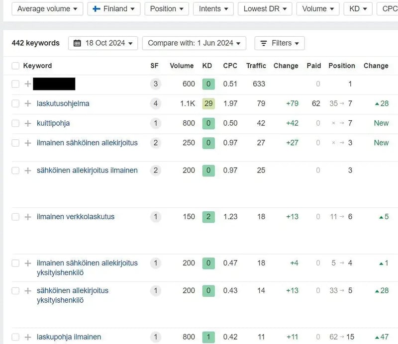Tick checkbox for sähköinen allekirjoitus ilmainen
The height and width of the screenshot is (344, 398).
point(15,171)
